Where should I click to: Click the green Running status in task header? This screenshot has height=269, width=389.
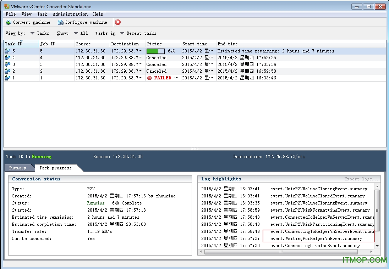click(42, 157)
